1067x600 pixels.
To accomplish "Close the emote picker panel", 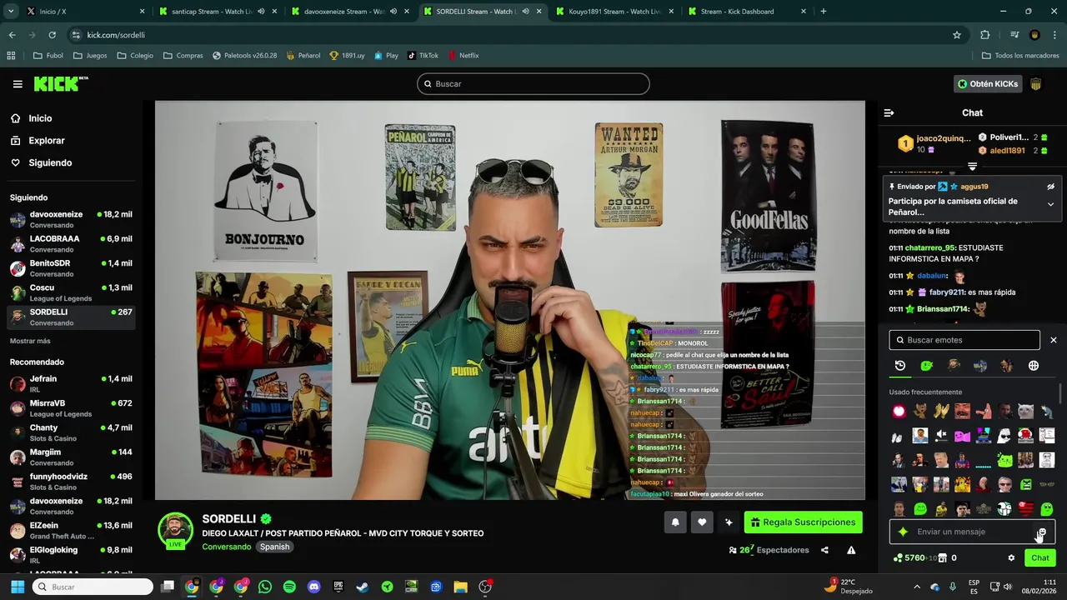I will point(1053,340).
